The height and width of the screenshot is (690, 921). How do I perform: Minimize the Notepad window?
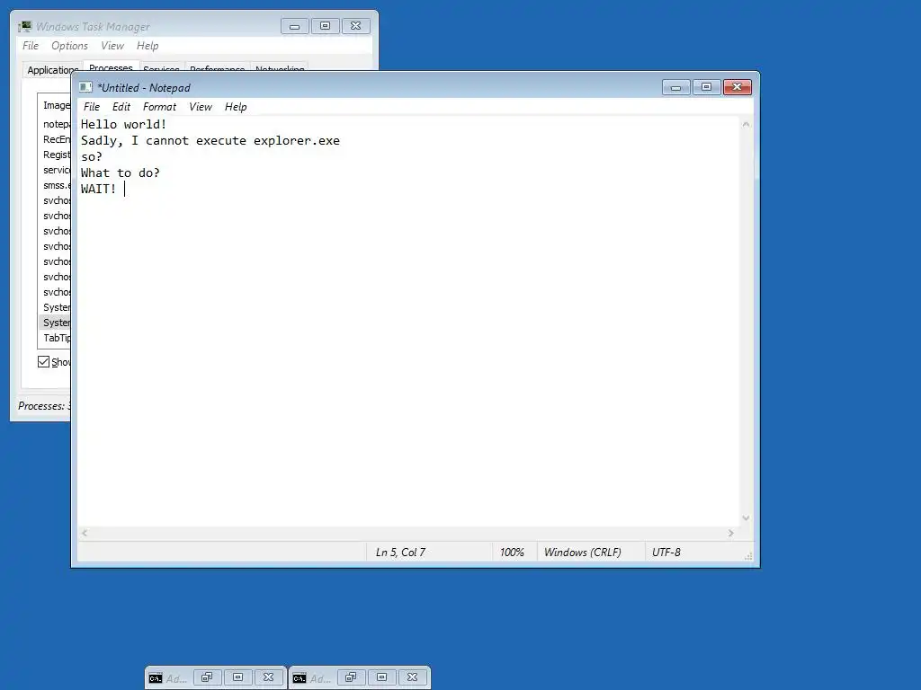point(676,87)
